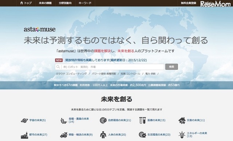Select the パワー小麦粉 食糧問題 suggested keyword
The image size is (233, 141).
103,74
